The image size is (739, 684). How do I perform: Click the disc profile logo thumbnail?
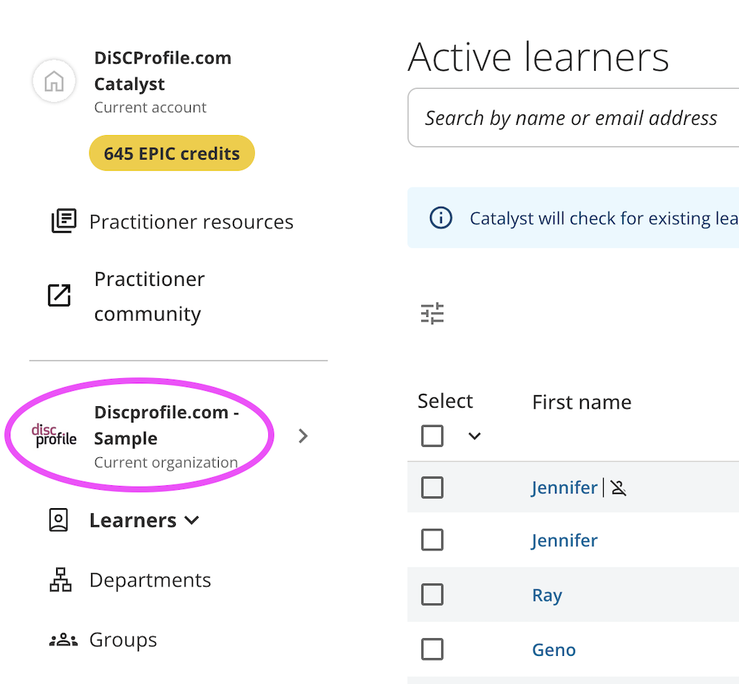pos(54,436)
